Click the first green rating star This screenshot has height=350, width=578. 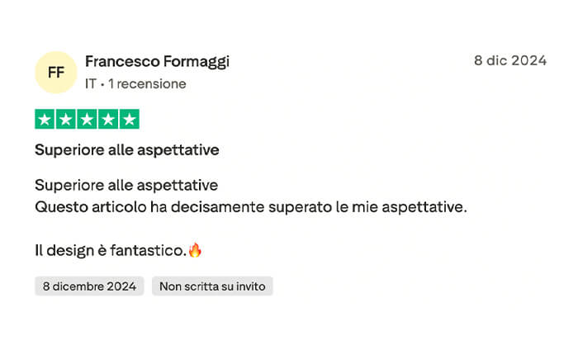pyautogui.click(x=45, y=119)
